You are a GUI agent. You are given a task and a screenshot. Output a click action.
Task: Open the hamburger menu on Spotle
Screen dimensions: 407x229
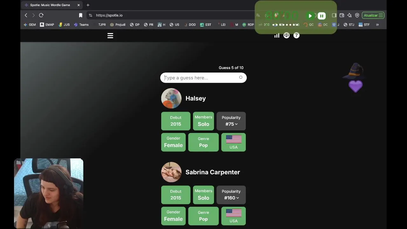110,36
